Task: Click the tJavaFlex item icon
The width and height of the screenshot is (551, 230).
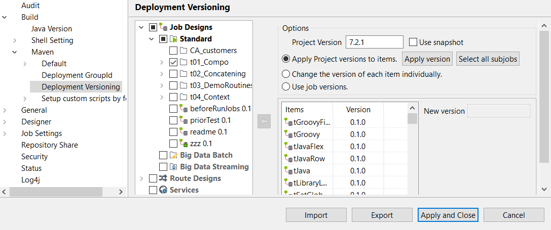Action: coord(289,147)
